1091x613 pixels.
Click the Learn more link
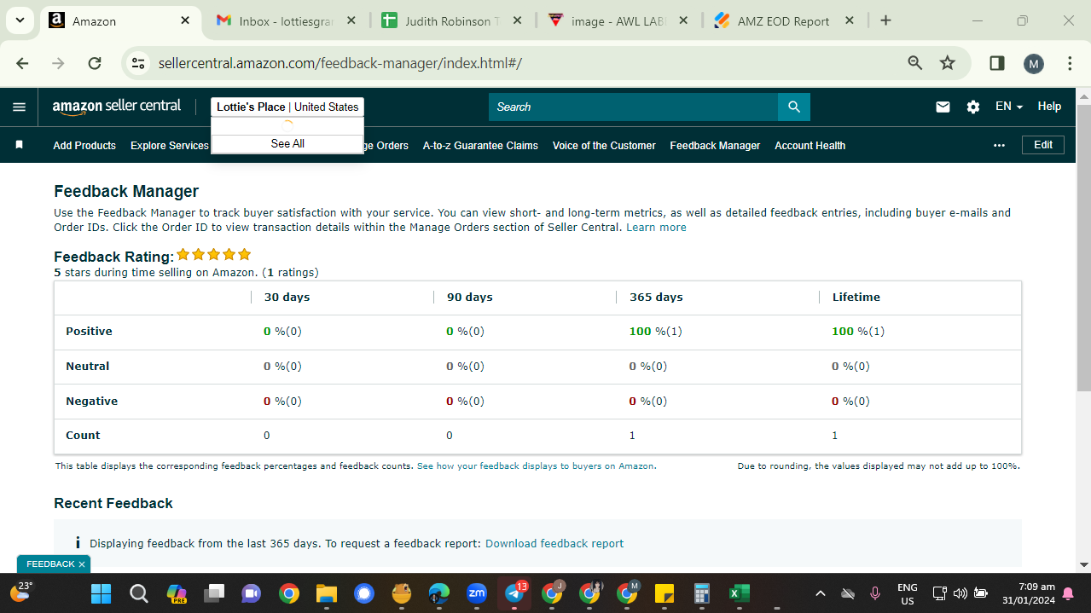pos(656,228)
